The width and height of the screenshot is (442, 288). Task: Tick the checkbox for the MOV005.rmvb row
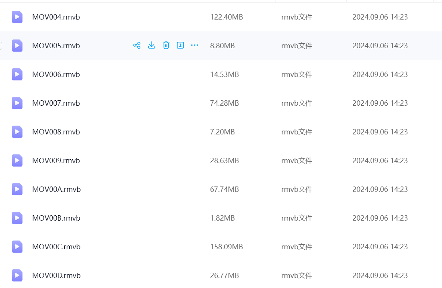[x=1, y=46]
